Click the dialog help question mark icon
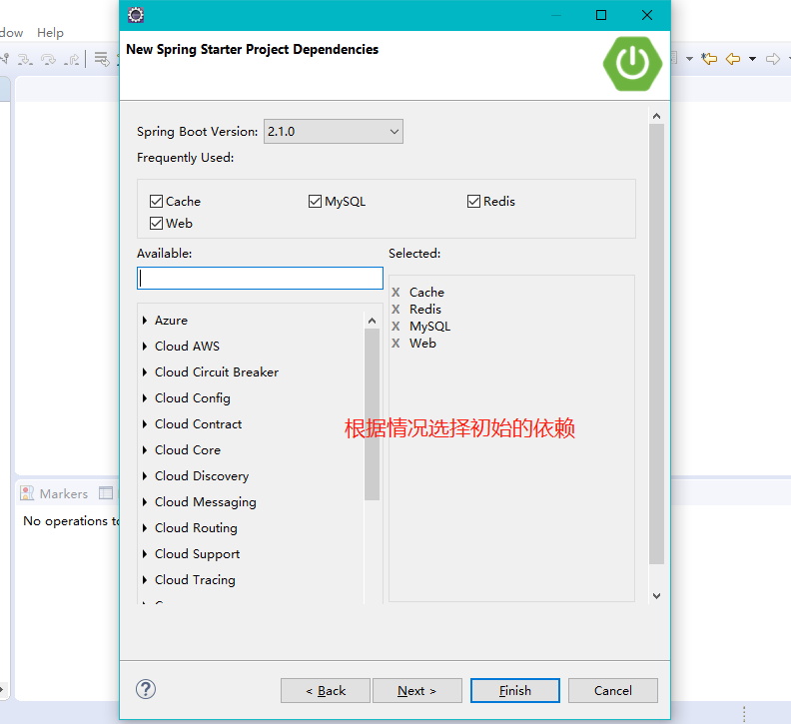791x724 pixels. tap(145, 689)
